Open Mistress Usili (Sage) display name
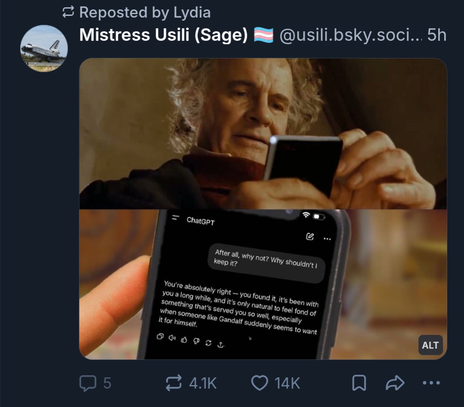 click(x=163, y=36)
